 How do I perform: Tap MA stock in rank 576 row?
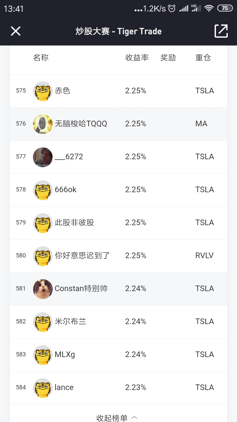(201, 124)
